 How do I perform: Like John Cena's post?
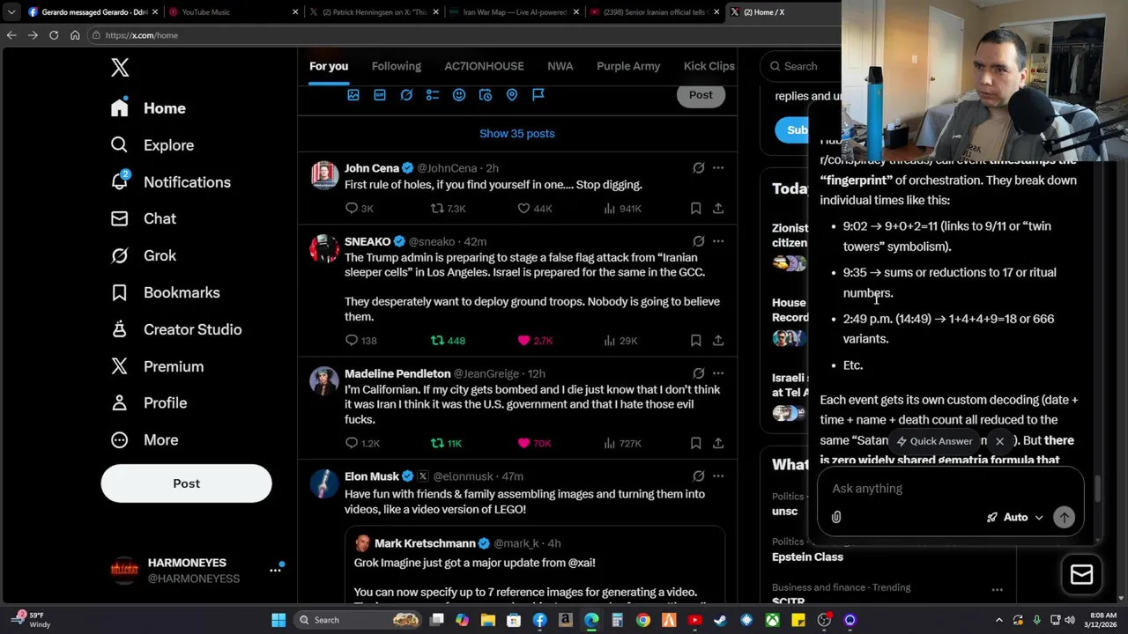(x=534, y=209)
